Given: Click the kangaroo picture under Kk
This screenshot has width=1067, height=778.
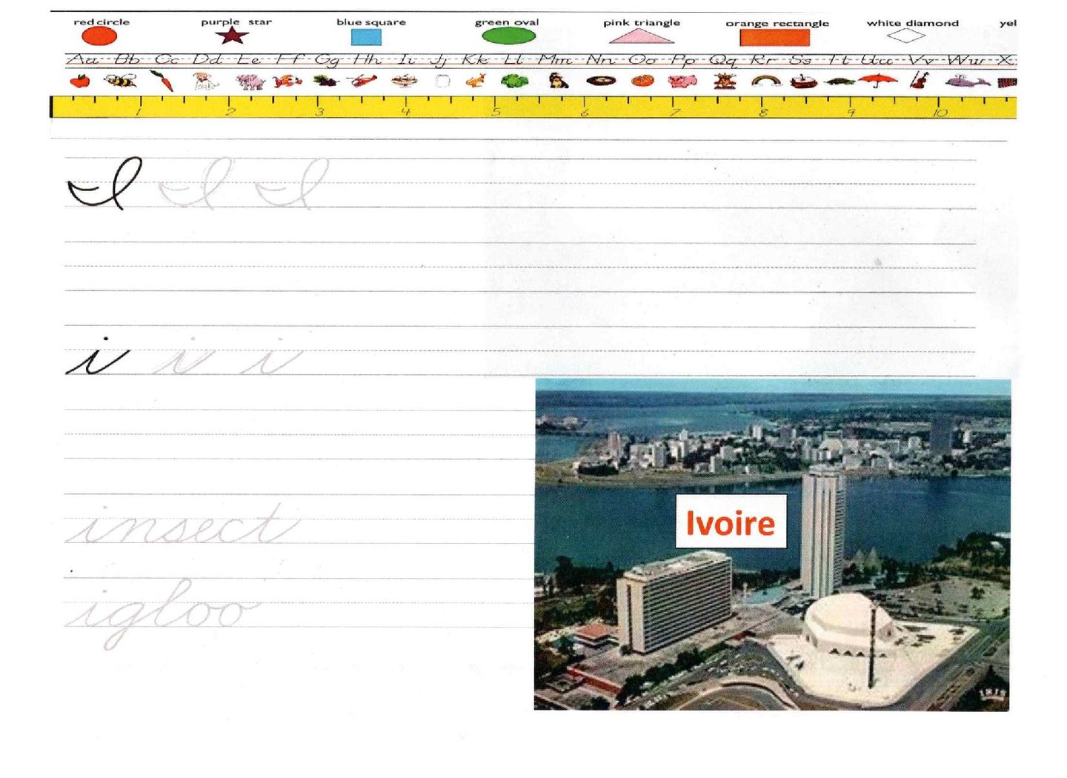Looking at the screenshot, I should pyautogui.click(x=476, y=80).
